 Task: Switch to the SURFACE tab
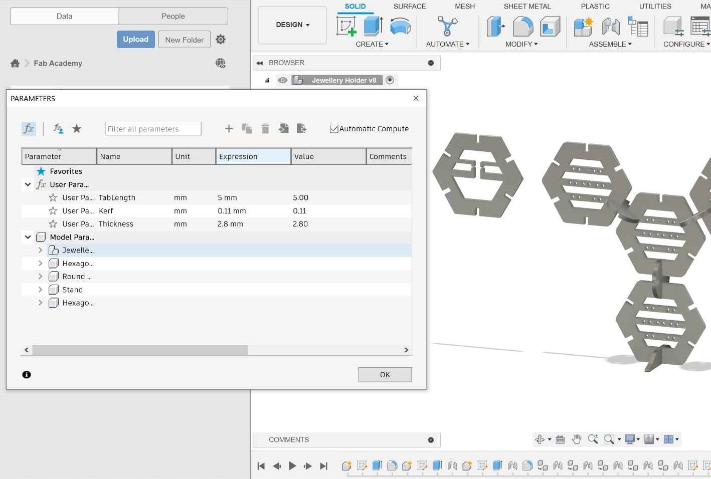(x=410, y=7)
